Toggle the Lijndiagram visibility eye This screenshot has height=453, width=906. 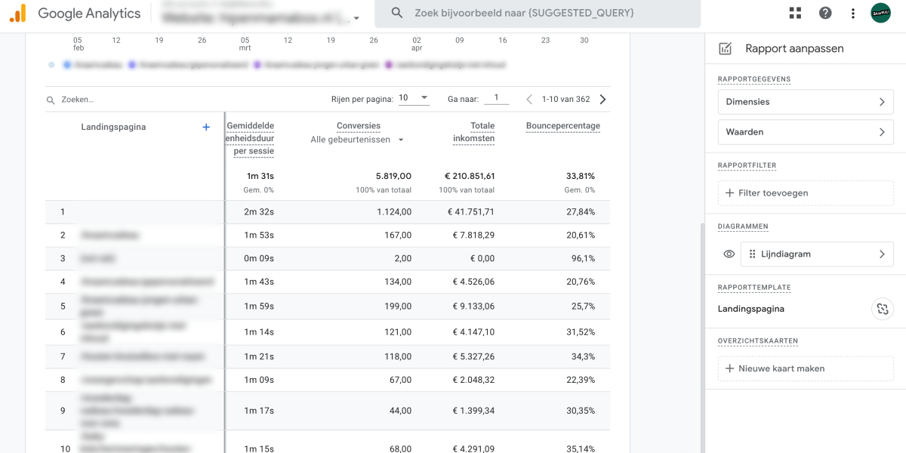click(x=729, y=254)
